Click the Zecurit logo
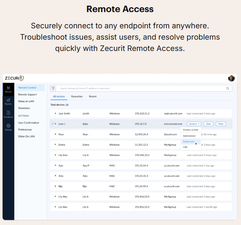 (x=14, y=78)
